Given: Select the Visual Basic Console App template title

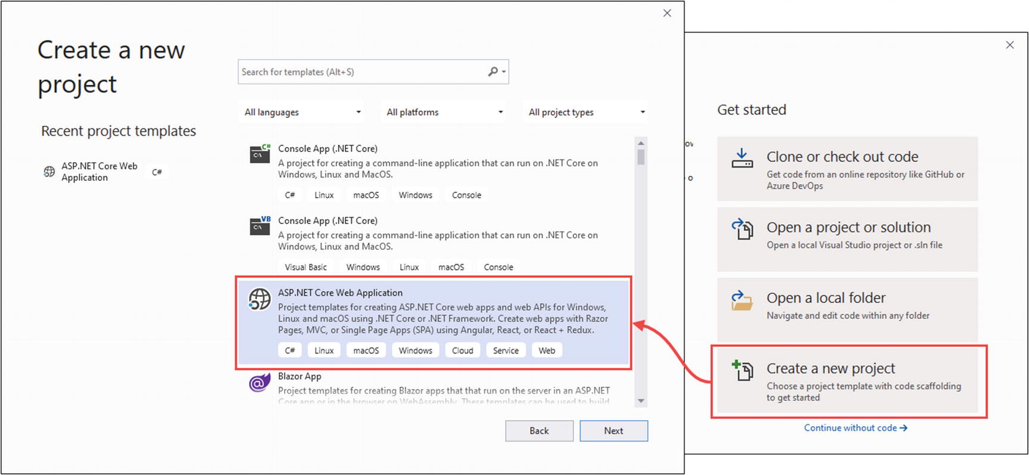Looking at the screenshot, I should (327, 221).
